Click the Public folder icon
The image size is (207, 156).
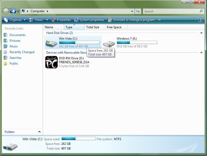coord(5,63)
